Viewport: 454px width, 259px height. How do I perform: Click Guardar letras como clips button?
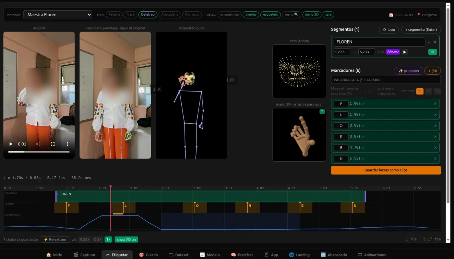tap(386, 170)
